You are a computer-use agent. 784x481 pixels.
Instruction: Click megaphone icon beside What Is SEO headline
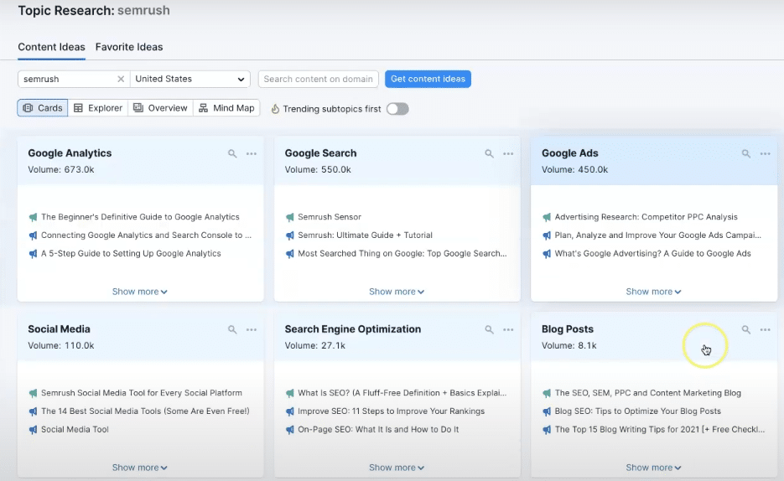coord(290,393)
